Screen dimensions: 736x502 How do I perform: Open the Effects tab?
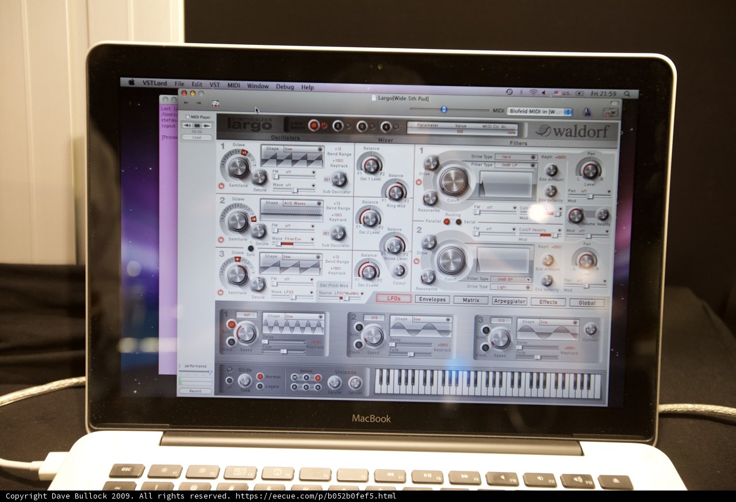point(548,302)
